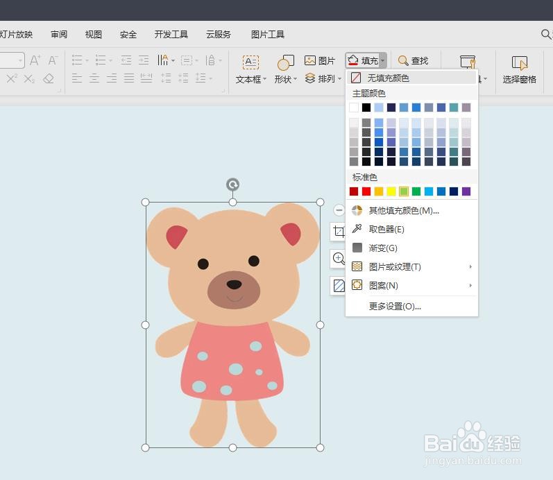Image resolution: width=553 pixels, height=480 pixels.
Task: Apply distributed text alignment
Action: click(146, 78)
